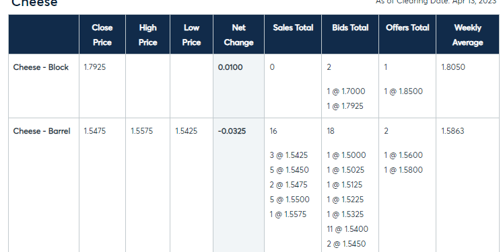The height and width of the screenshot is (252, 503).
Task: Click Barrel weekly average 1.5863
Action: coord(452,131)
